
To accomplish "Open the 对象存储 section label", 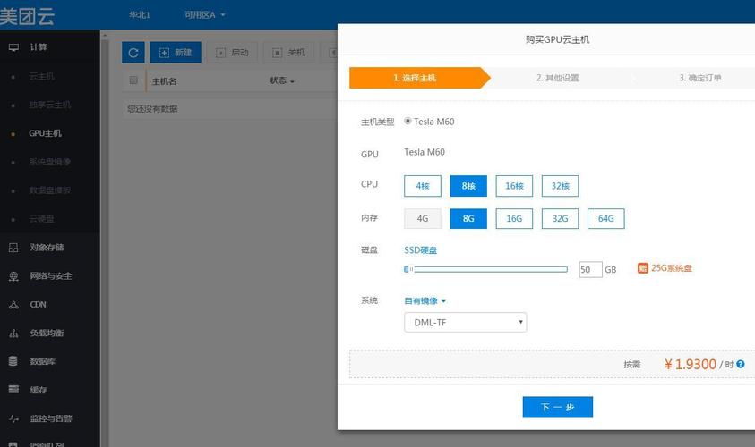I will (x=47, y=248).
